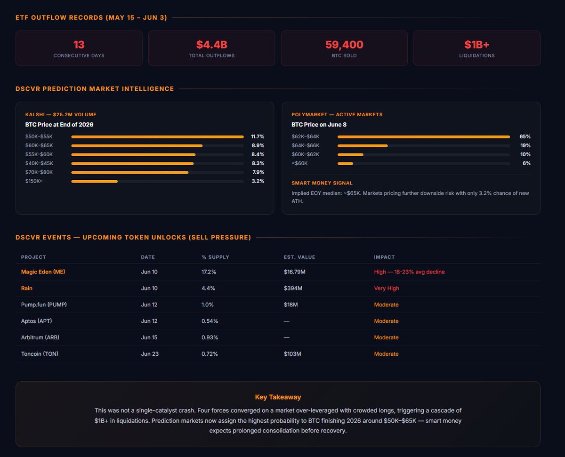Click the $60K–$62K Polymarket range label
Image resolution: width=565 pixels, height=457 pixels.
click(x=305, y=154)
